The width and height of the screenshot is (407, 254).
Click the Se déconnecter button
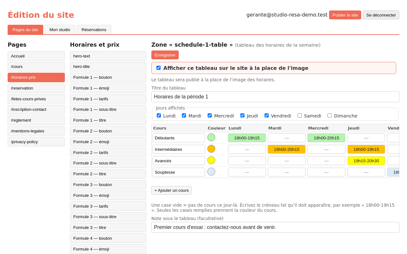[x=381, y=15]
